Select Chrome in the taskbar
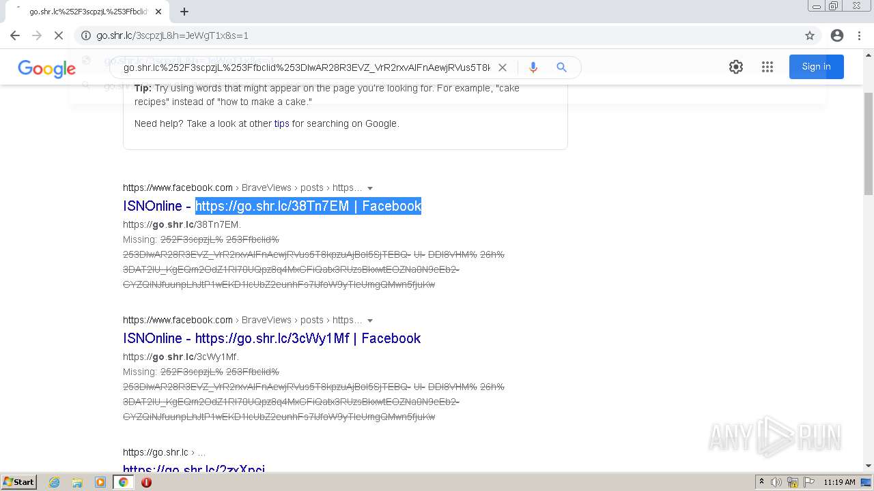 [123, 482]
